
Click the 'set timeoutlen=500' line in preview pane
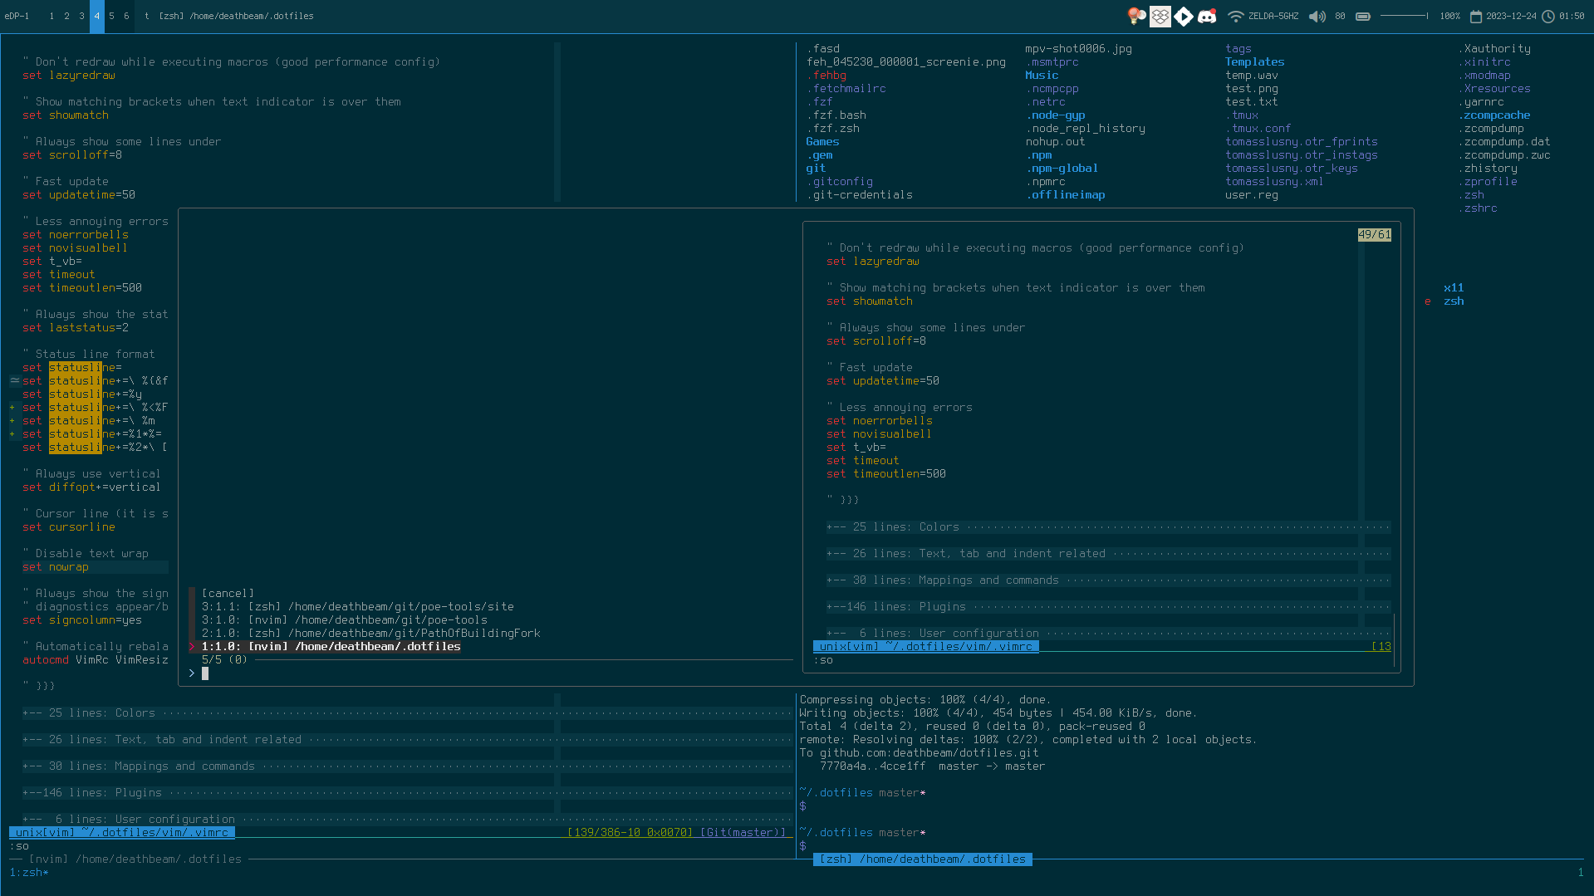pos(885,473)
